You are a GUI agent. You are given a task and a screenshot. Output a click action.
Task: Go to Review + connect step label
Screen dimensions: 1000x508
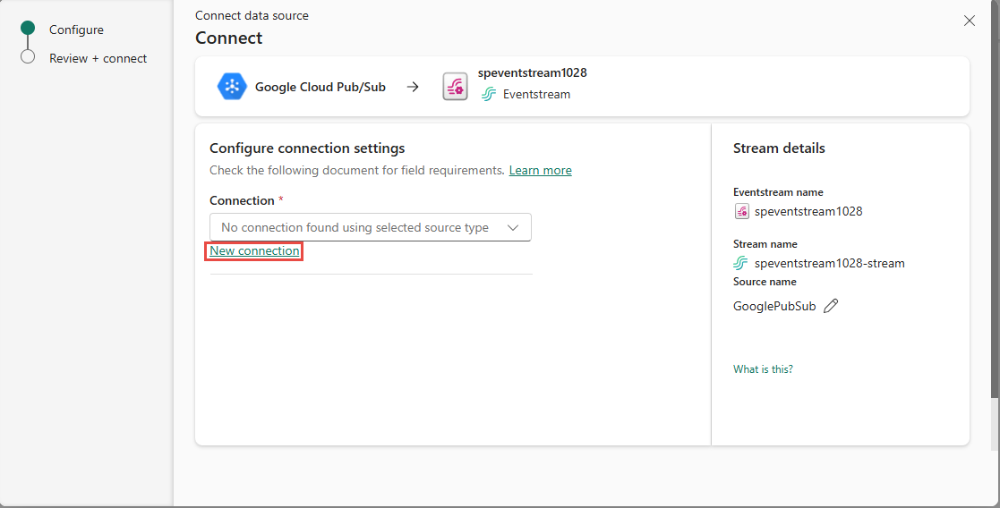(98, 58)
